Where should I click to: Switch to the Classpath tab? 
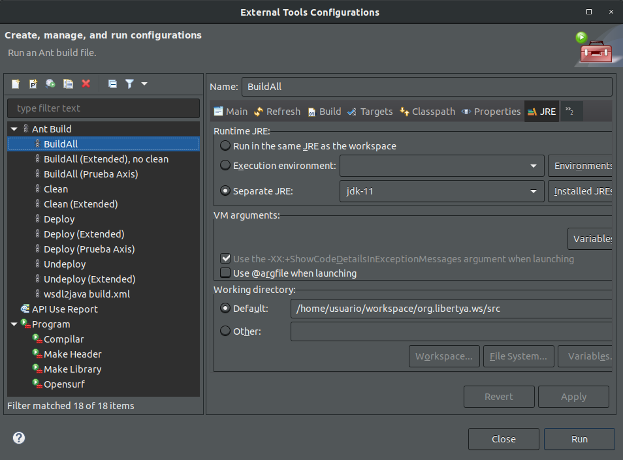[427, 112]
